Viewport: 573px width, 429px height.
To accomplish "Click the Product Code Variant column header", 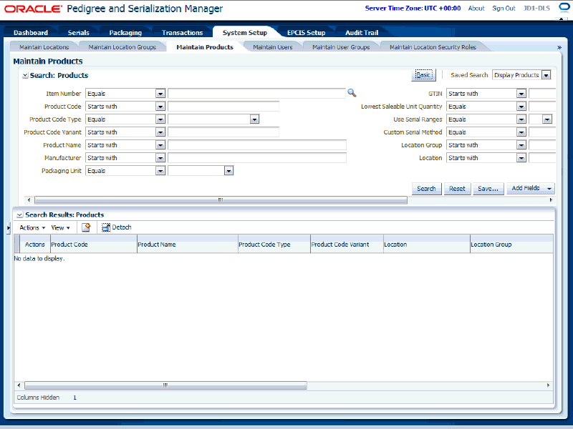I will click(347, 245).
